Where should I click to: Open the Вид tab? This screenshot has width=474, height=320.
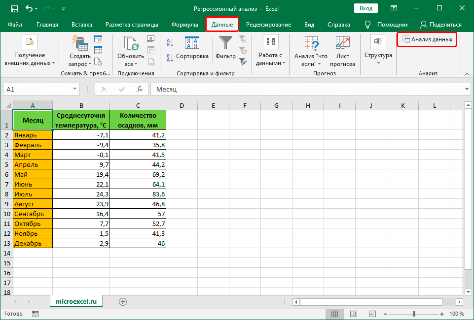pyautogui.click(x=309, y=25)
